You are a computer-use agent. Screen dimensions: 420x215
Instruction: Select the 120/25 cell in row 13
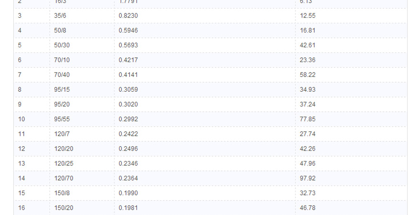click(82, 163)
